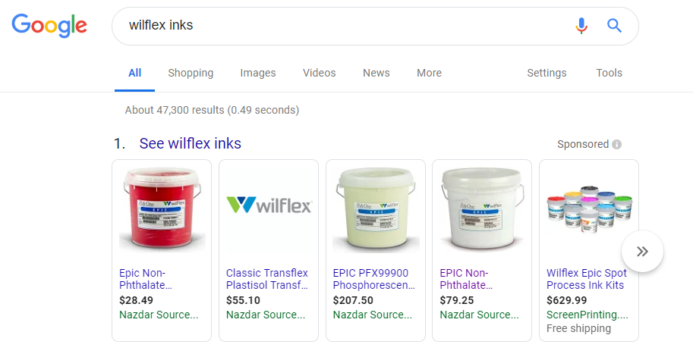Expand the Tools search options

(609, 73)
